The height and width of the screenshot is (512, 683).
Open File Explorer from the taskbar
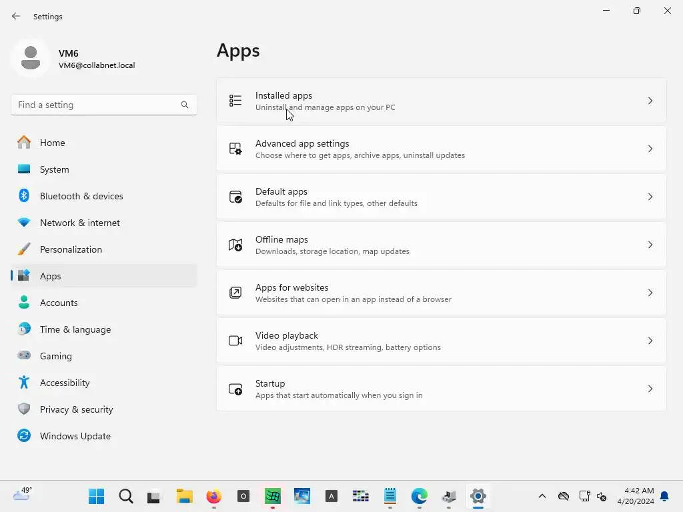click(184, 496)
